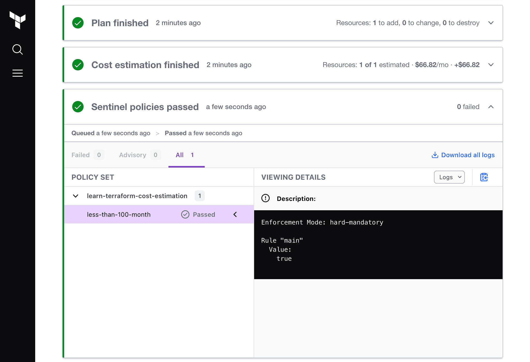Click the passed checkmark icon on Plan finished

78,23
